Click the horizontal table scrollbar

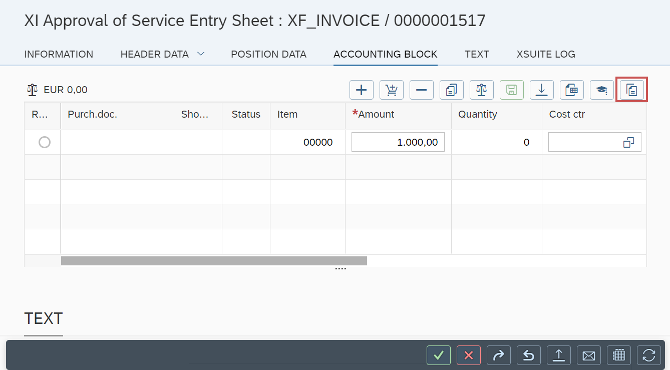[214, 261]
